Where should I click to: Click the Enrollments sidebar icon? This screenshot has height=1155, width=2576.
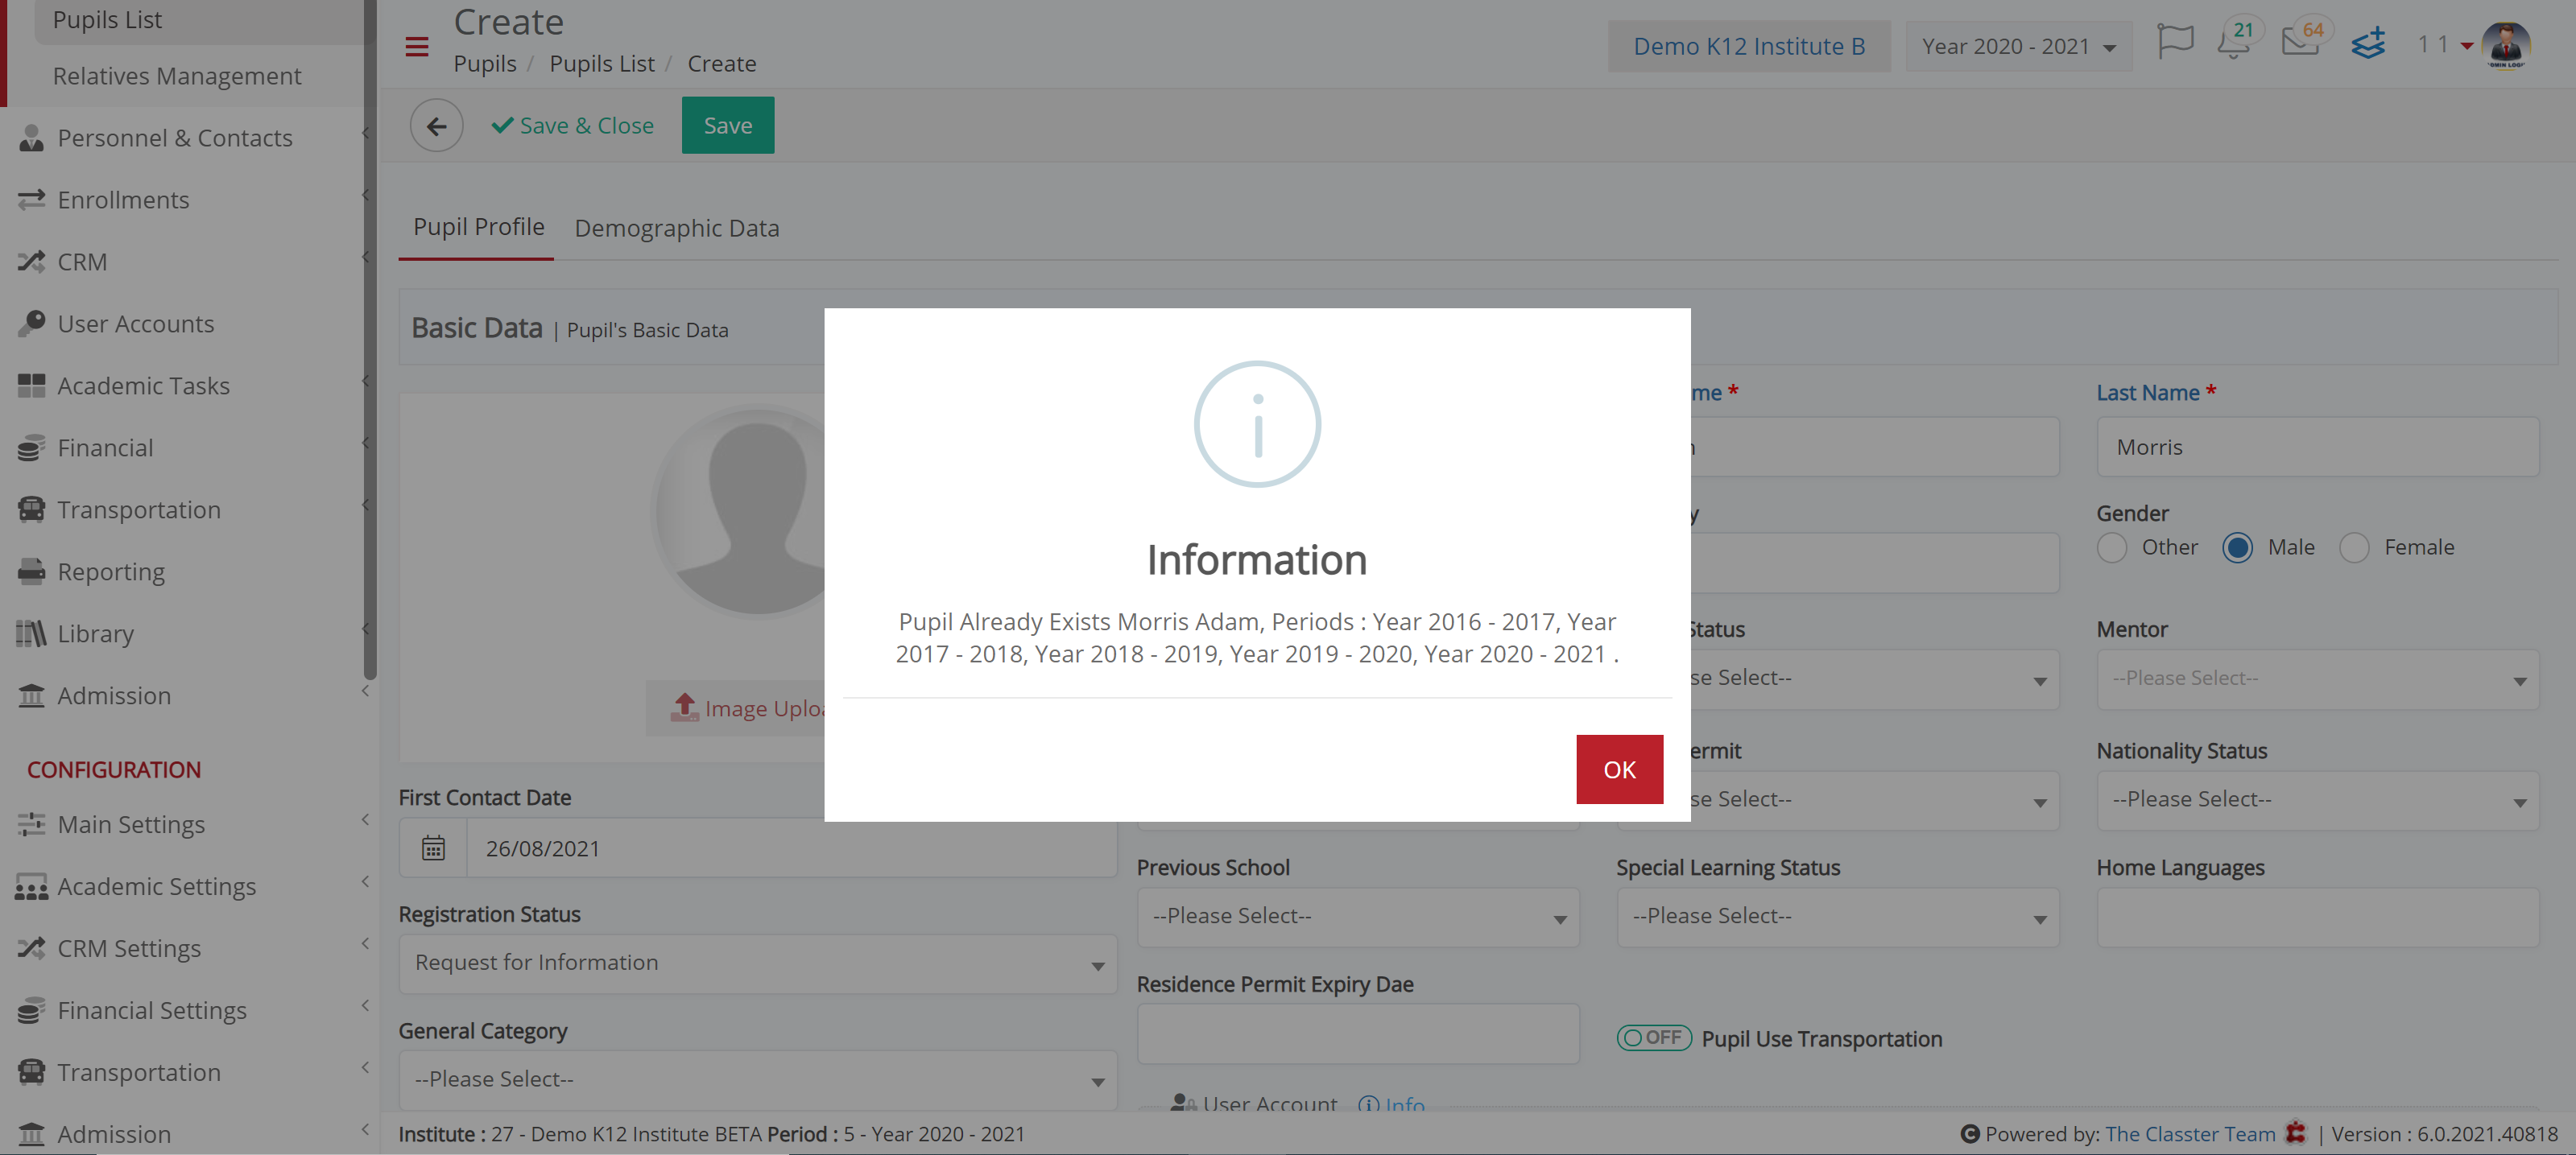click(31, 200)
